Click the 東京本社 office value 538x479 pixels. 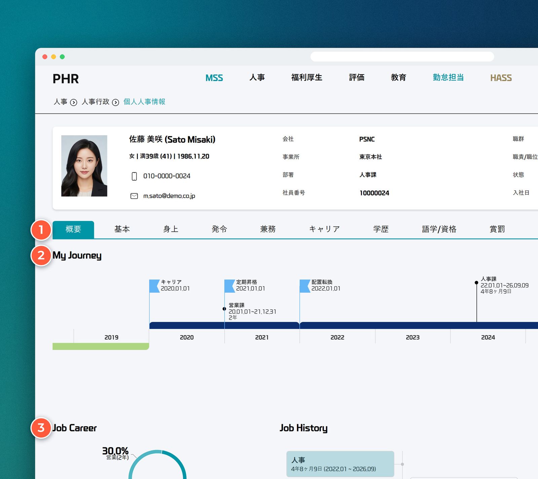coord(371,157)
